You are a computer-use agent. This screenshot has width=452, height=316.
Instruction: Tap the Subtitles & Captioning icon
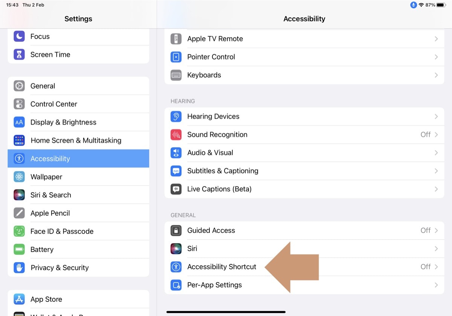pyautogui.click(x=176, y=171)
